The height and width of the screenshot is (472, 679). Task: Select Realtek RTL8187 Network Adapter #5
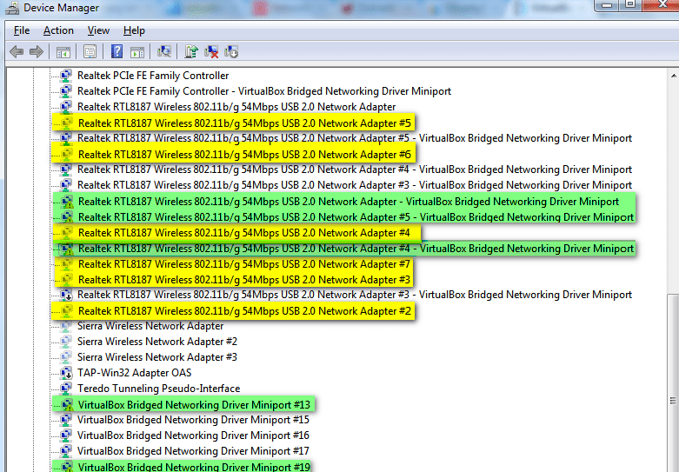(x=244, y=123)
